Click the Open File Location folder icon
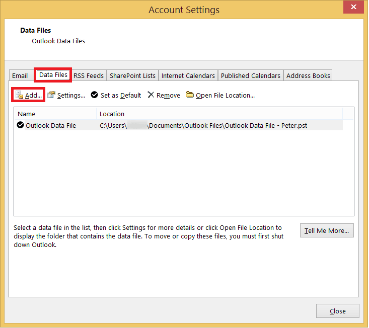This screenshot has height=328, width=369. tap(189, 95)
